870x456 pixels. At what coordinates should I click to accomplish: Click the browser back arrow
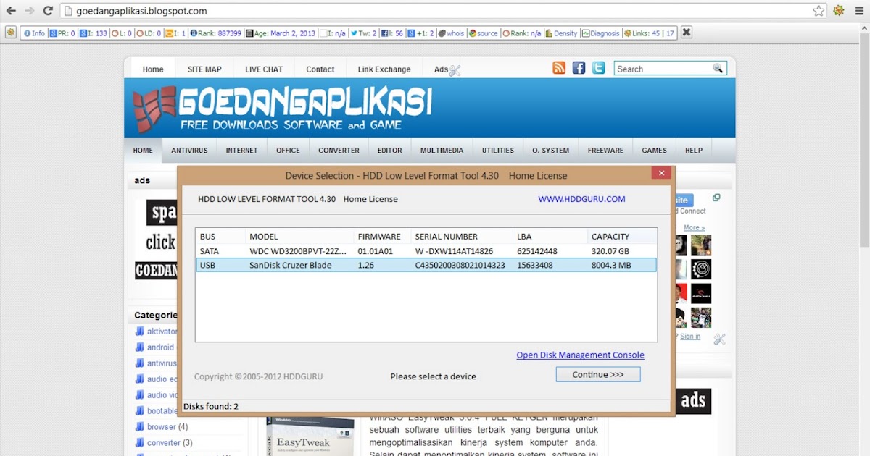(11, 11)
